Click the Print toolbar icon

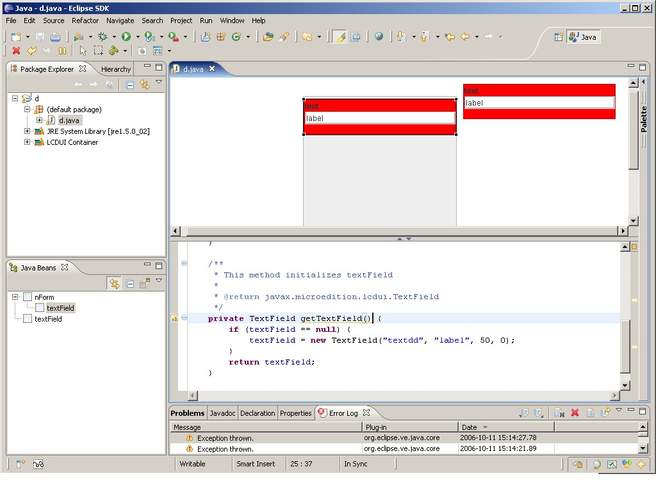tap(56, 37)
